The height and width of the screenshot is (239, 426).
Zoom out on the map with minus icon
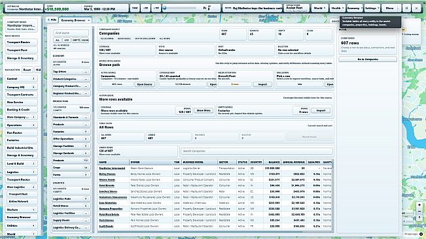point(419,212)
